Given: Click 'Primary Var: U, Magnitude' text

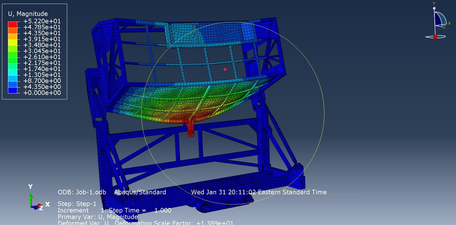Looking at the screenshot, I should coord(98,217).
